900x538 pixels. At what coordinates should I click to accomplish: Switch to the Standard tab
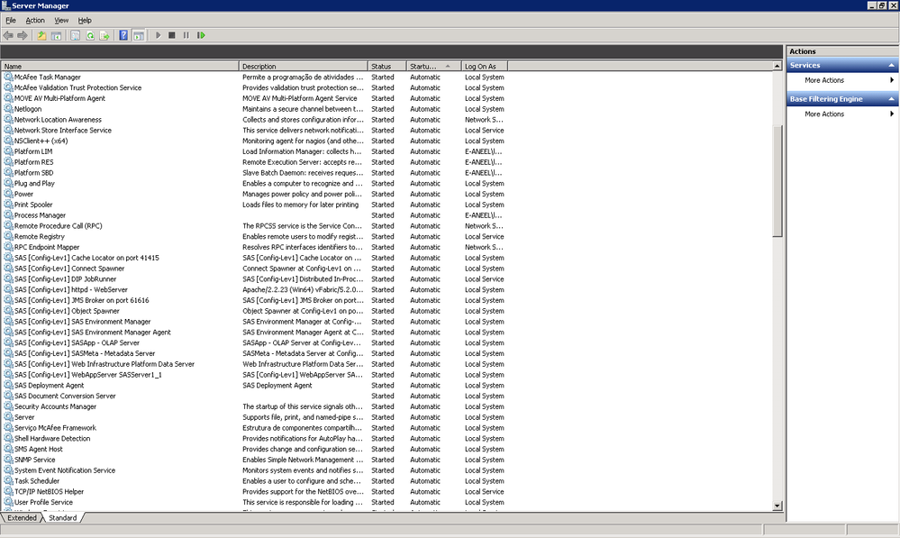click(62, 518)
